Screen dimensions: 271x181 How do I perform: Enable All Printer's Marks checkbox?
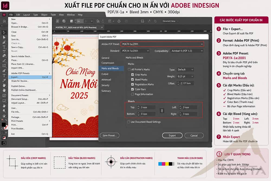pos(129,69)
